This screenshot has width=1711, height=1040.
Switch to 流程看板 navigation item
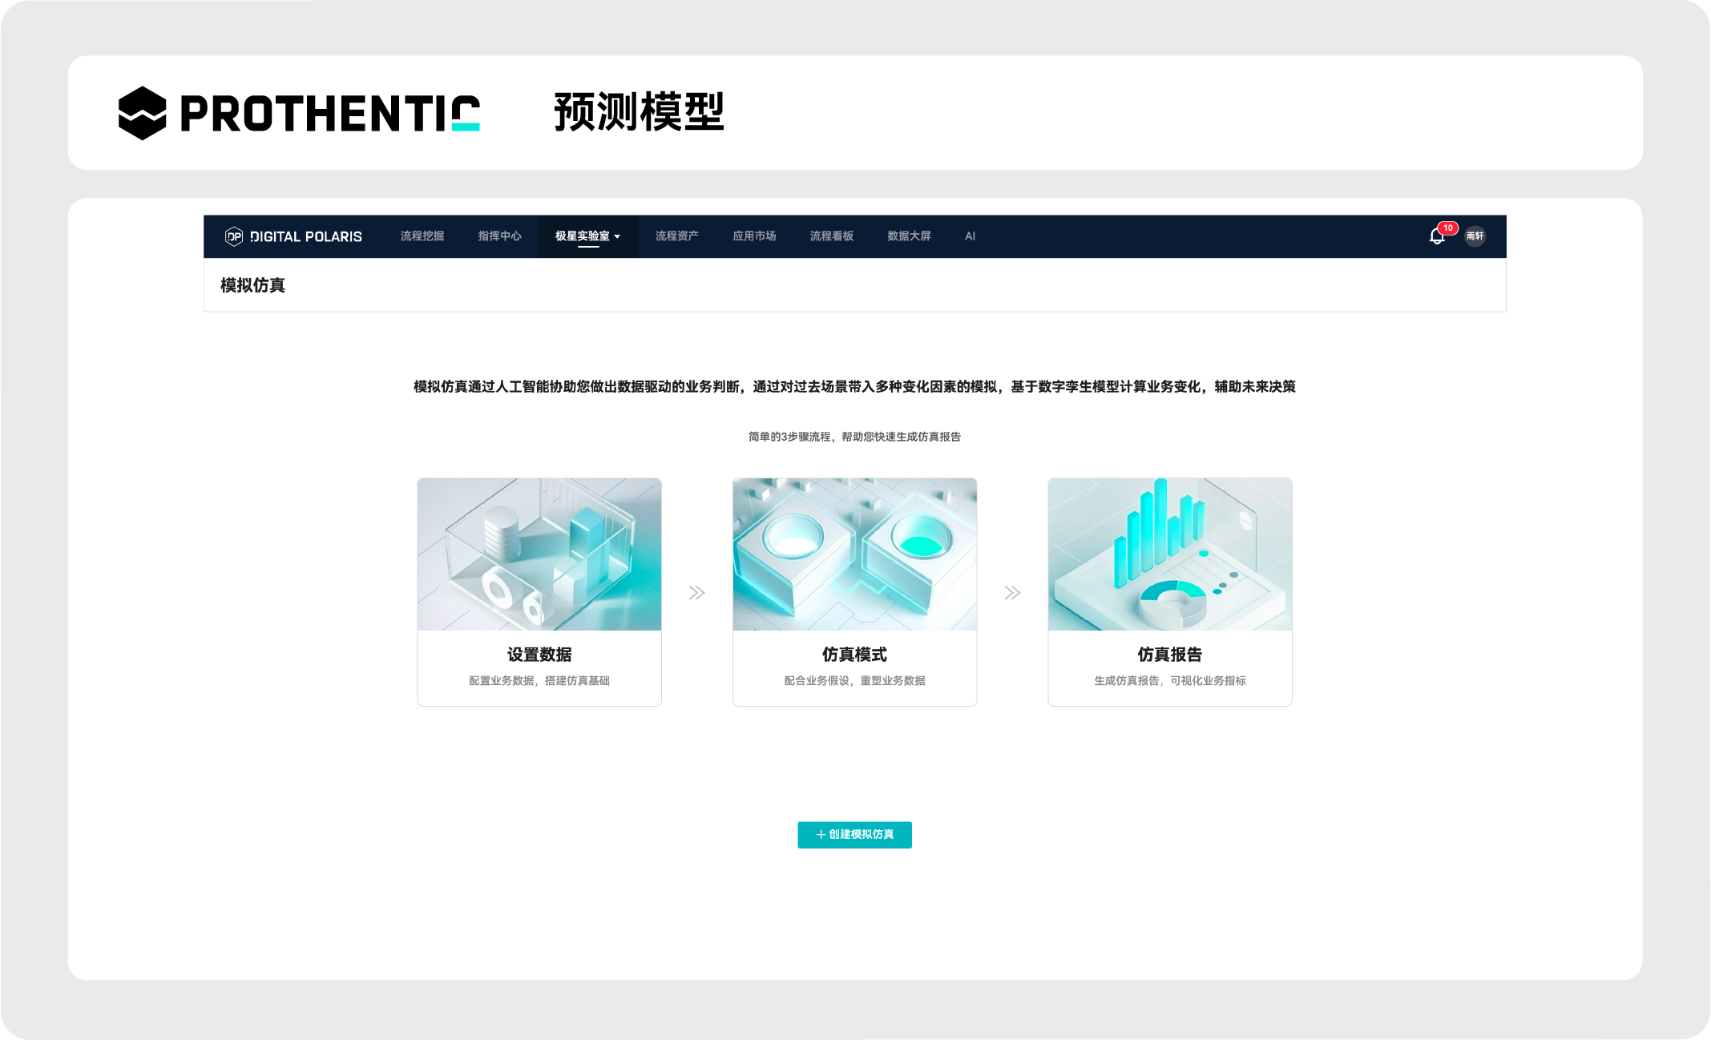pos(831,236)
